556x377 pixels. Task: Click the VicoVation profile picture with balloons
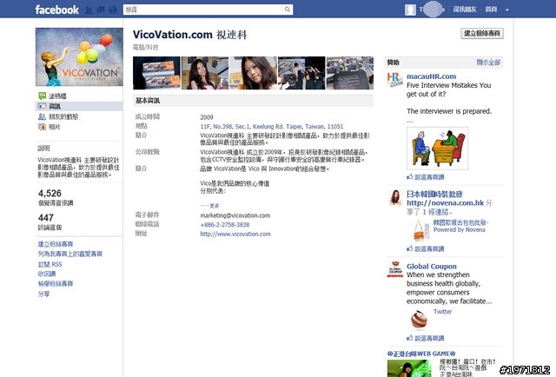[79, 56]
